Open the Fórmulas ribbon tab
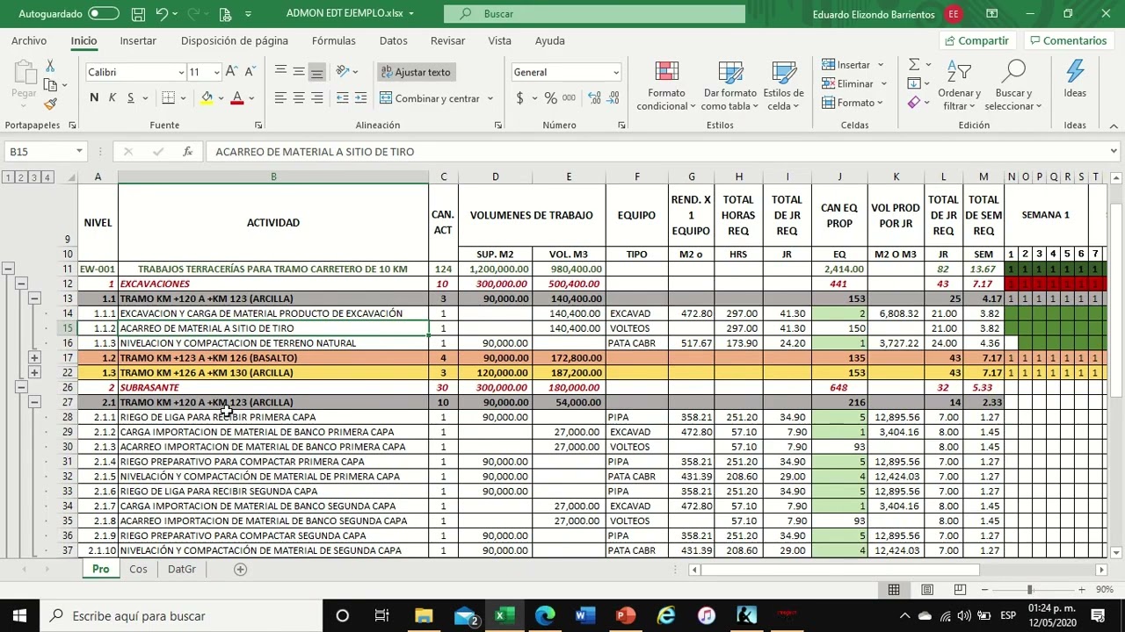This screenshot has height=632, width=1125. (334, 40)
